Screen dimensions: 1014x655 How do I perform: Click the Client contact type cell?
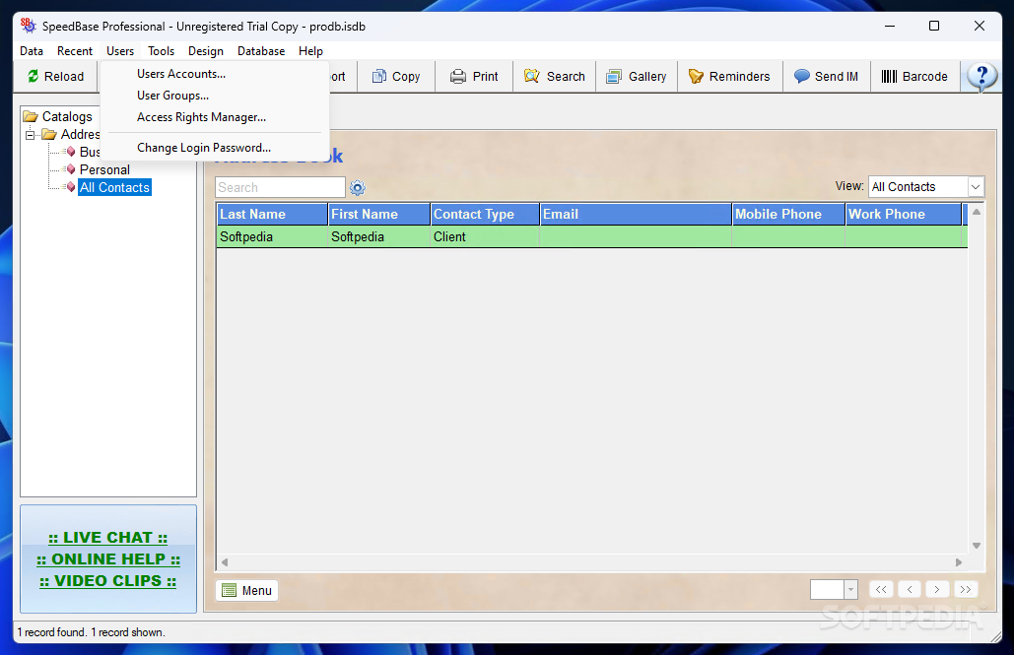[485, 236]
